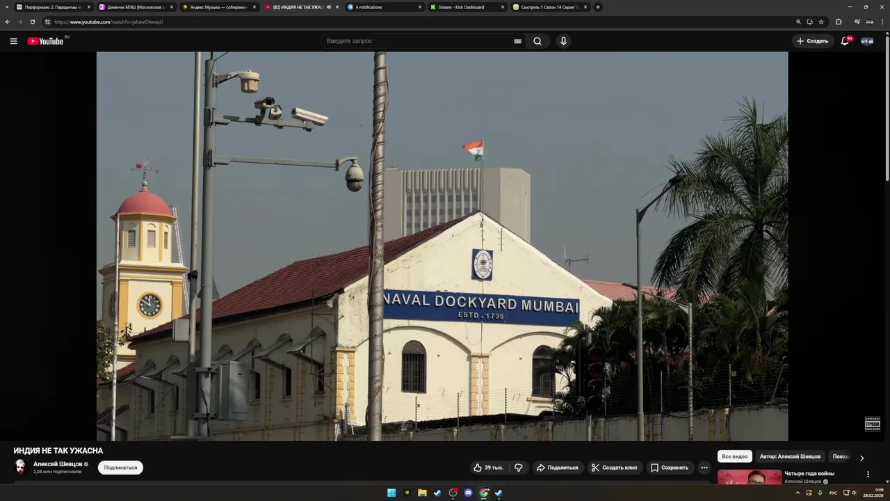Select the 'Все видео' filter chip
Screen dimensions: 890x501
pos(735,456)
